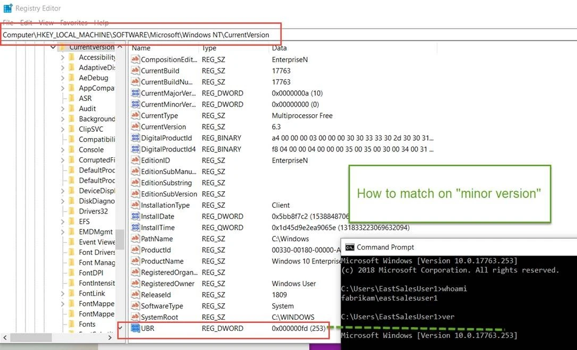Open the Favorites menu
This screenshot has height=350, width=577.
coord(73,23)
